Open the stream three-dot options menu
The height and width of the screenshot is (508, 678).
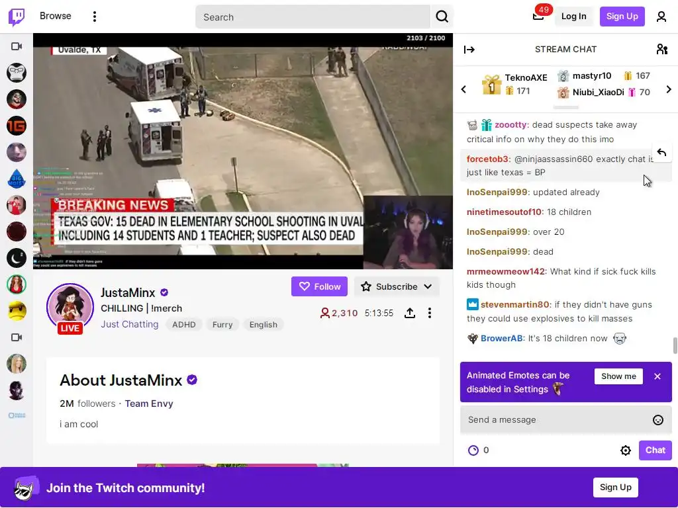429,313
